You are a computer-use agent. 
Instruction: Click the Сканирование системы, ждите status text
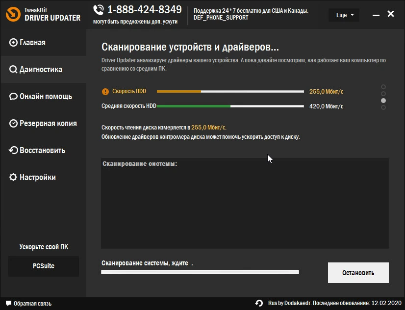pyautogui.click(x=147, y=263)
